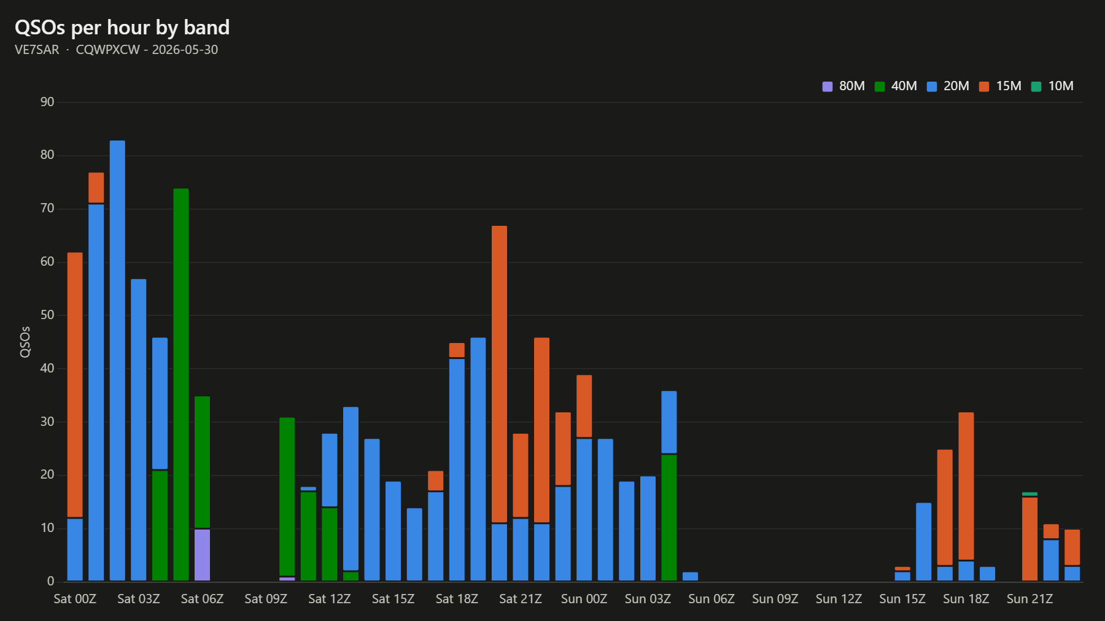Image resolution: width=1105 pixels, height=621 pixels.
Task: Click the tallest orange 15M segment near Sat 20Z
Action: click(x=500, y=374)
